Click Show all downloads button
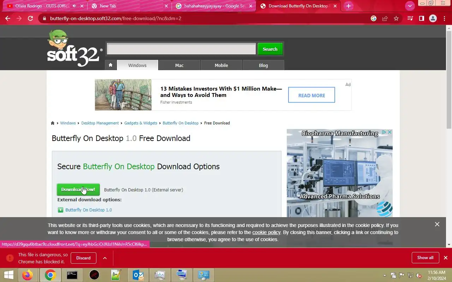The height and width of the screenshot is (282, 452). [425, 258]
